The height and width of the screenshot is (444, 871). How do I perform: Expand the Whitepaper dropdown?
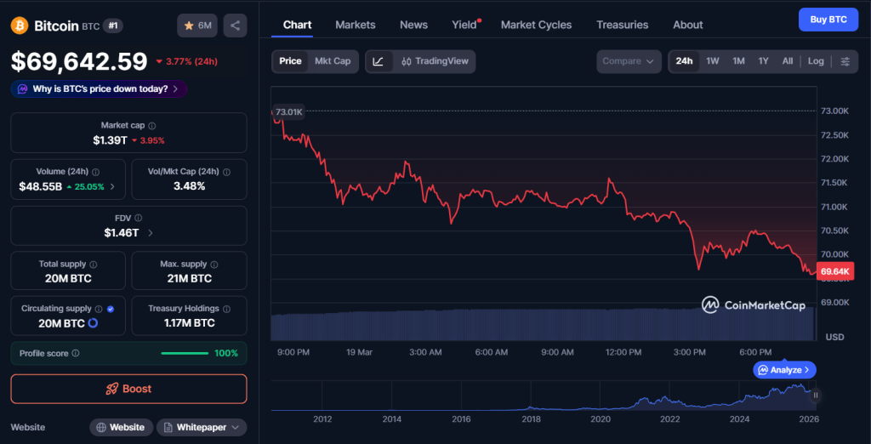[202, 427]
